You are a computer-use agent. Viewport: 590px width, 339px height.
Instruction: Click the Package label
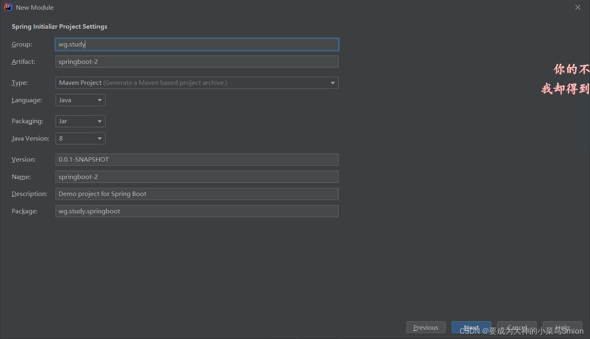tap(25, 211)
